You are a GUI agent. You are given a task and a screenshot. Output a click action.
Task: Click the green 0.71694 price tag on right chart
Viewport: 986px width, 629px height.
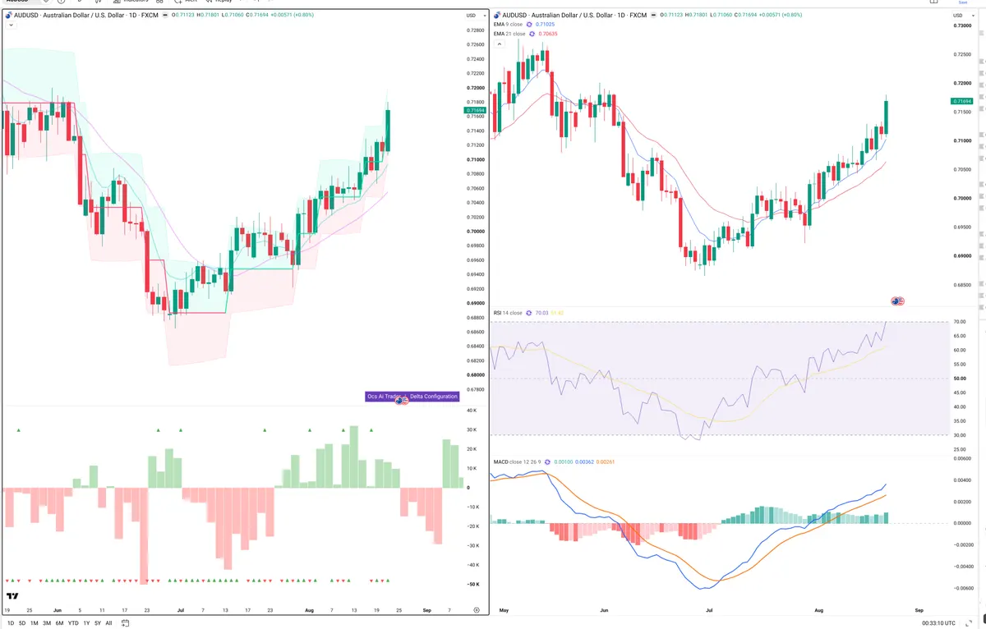point(963,101)
